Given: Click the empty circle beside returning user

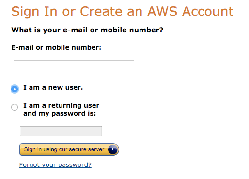Looking at the screenshot, I should pyautogui.click(x=15, y=107).
